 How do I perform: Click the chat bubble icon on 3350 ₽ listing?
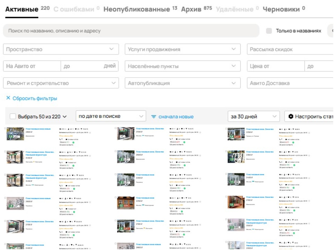[x=286, y=230]
